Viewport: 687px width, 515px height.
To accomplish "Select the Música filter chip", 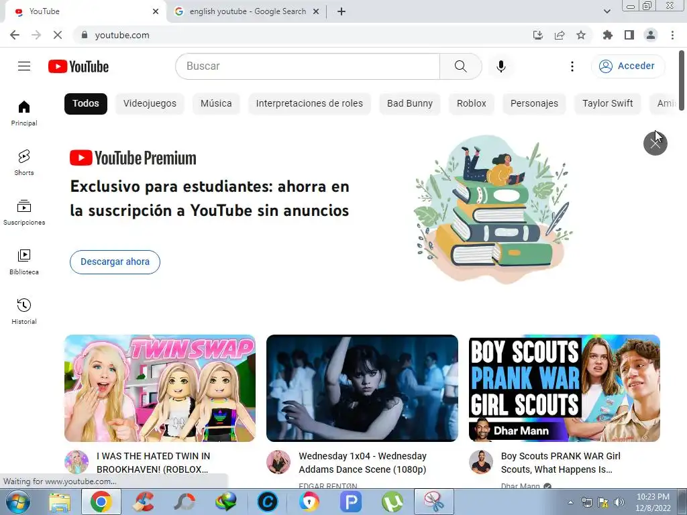I will tap(216, 104).
